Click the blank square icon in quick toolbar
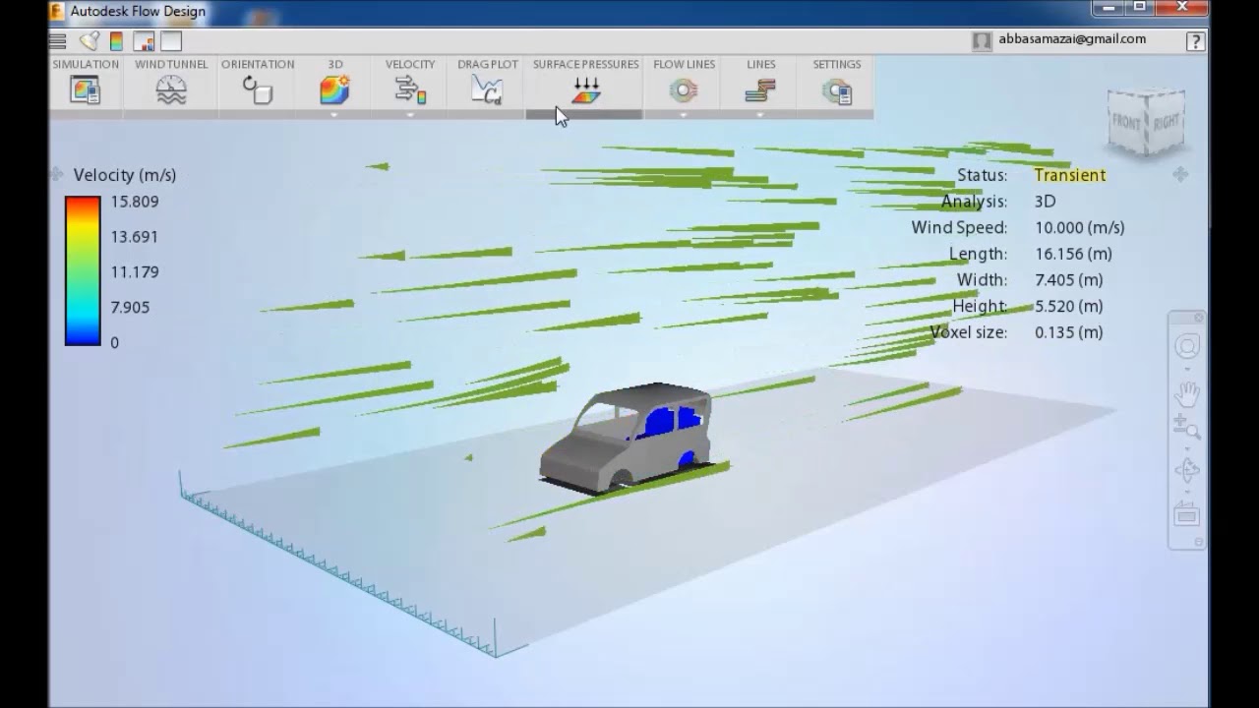The height and width of the screenshot is (708, 1259). pyautogui.click(x=171, y=41)
